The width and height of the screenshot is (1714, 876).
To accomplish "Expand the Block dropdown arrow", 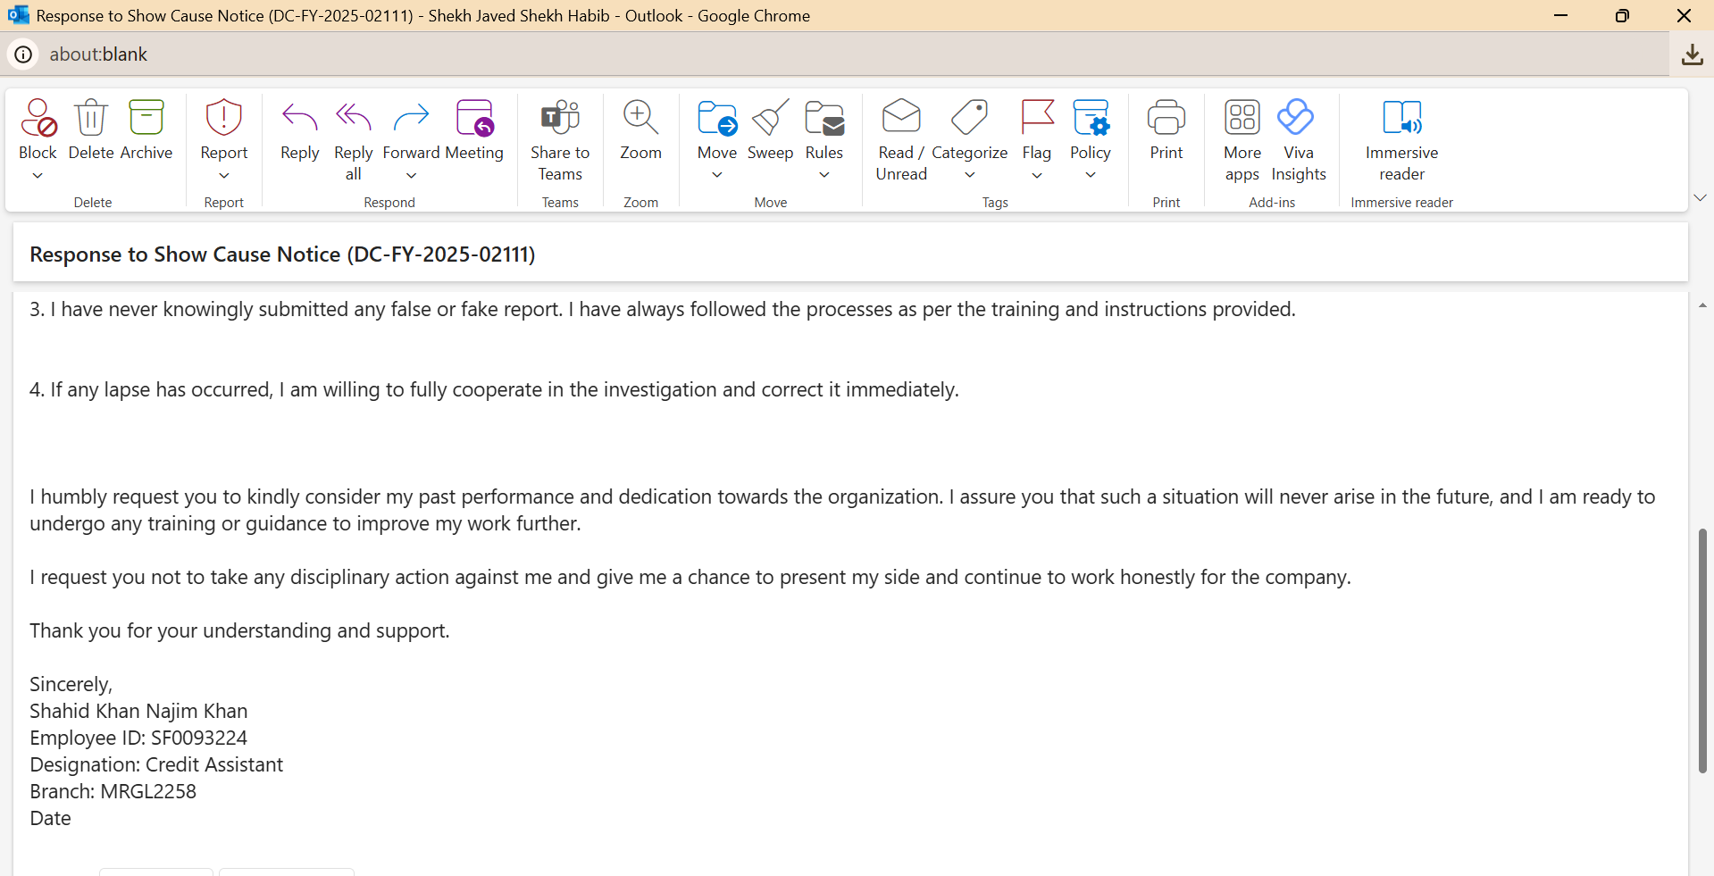I will [x=38, y=176].
